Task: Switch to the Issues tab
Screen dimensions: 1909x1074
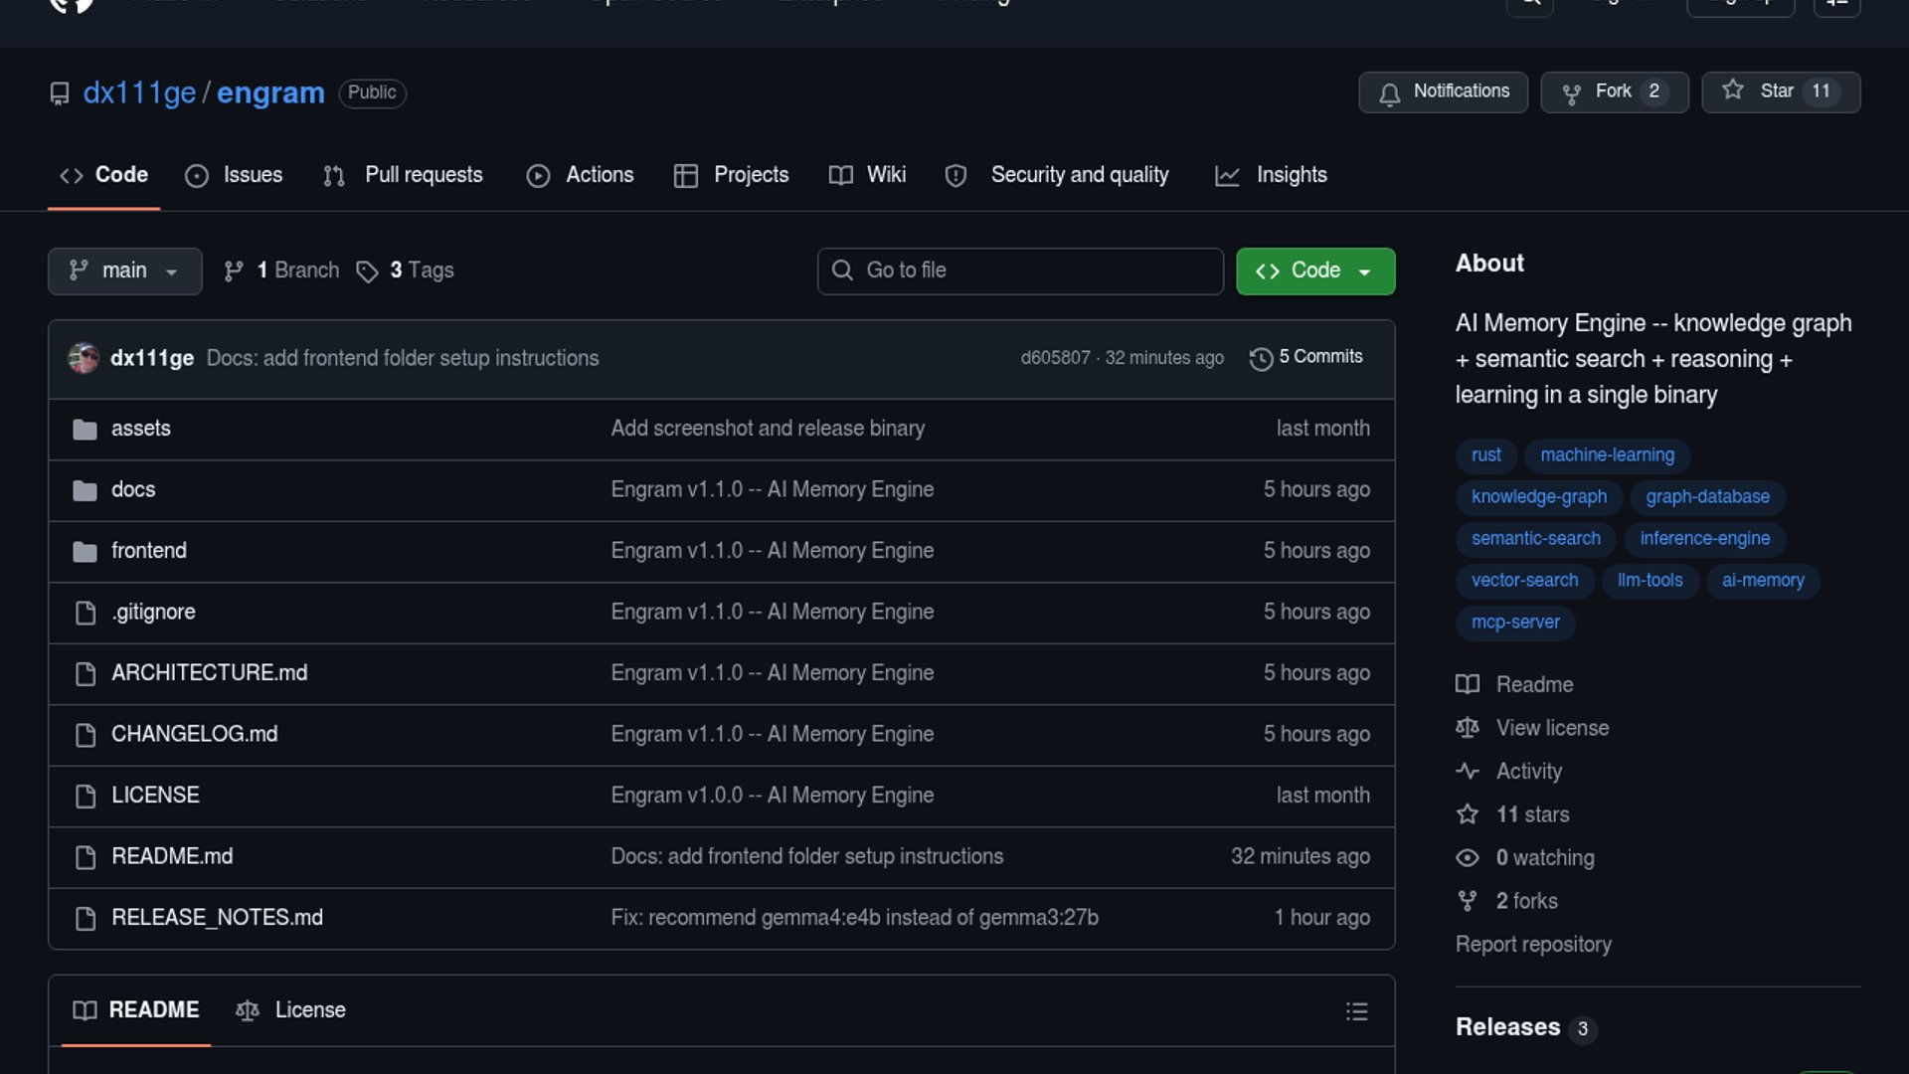Action: click(234, 175)
